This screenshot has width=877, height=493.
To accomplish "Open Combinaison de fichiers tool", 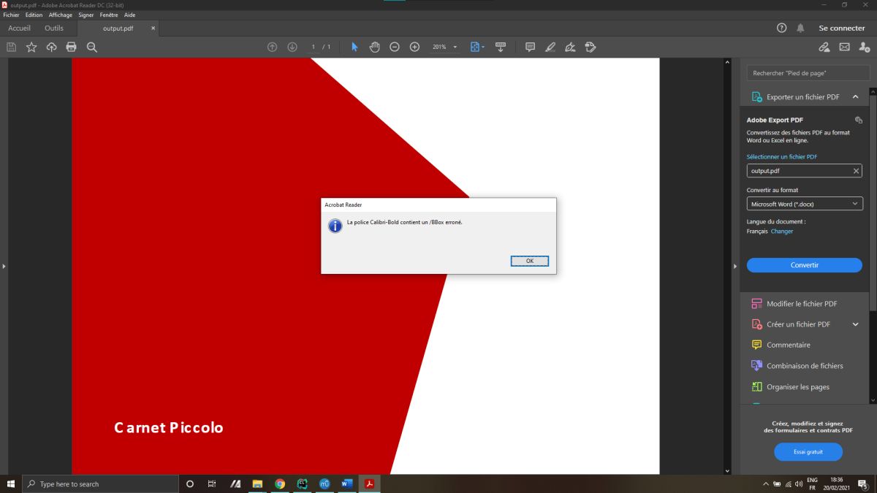I will click(805, 366).
